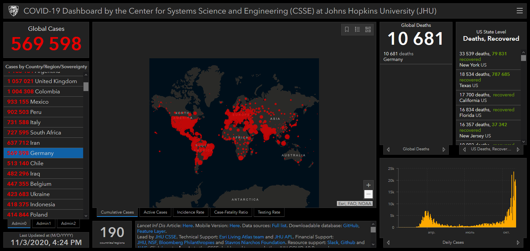This screenshot has height=251, width=530.
Task: Open Bloomberg Philanthropies link
Action: [186, 242]
